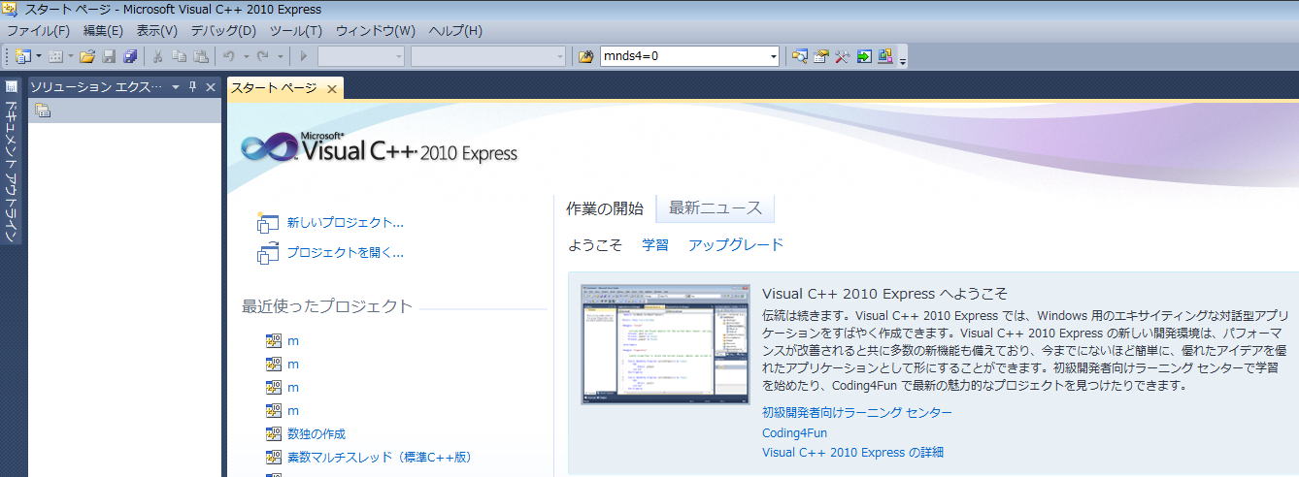Image resolution: width=1299 pixels, height=477 pixels.
Task: Click the 新しいプロジェクト... link
Action: tap(345, 223)
